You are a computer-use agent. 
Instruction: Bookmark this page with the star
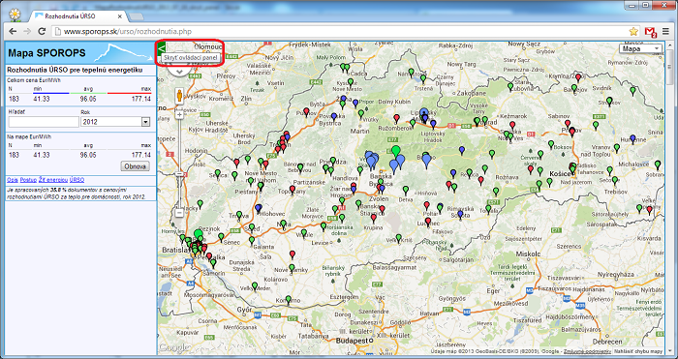pyautogui.click(x=633, y=31)
